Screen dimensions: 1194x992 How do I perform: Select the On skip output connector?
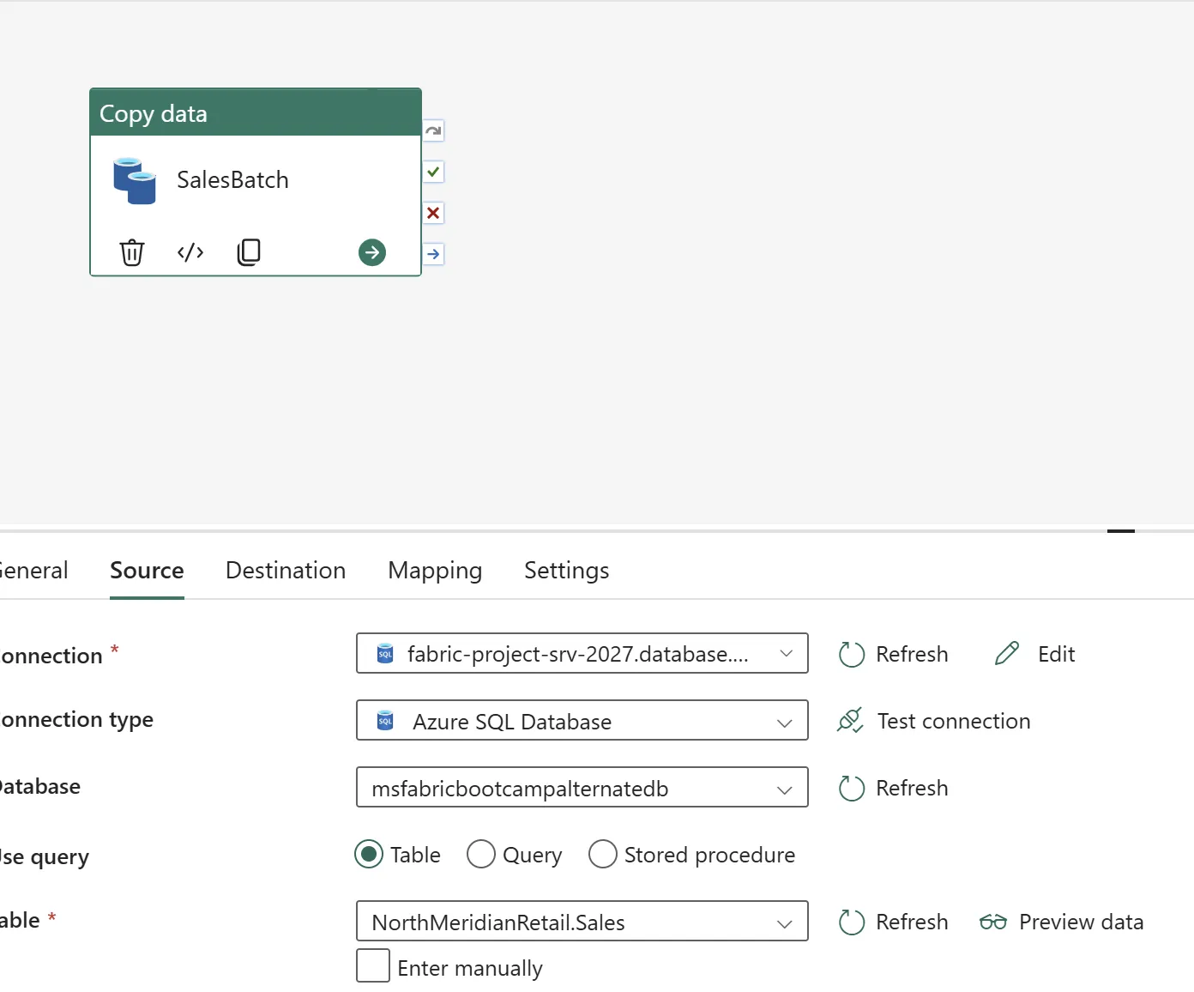[x=434, y=130]
